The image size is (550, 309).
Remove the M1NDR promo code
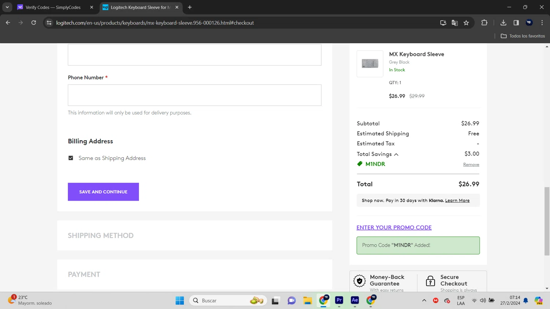471,164
